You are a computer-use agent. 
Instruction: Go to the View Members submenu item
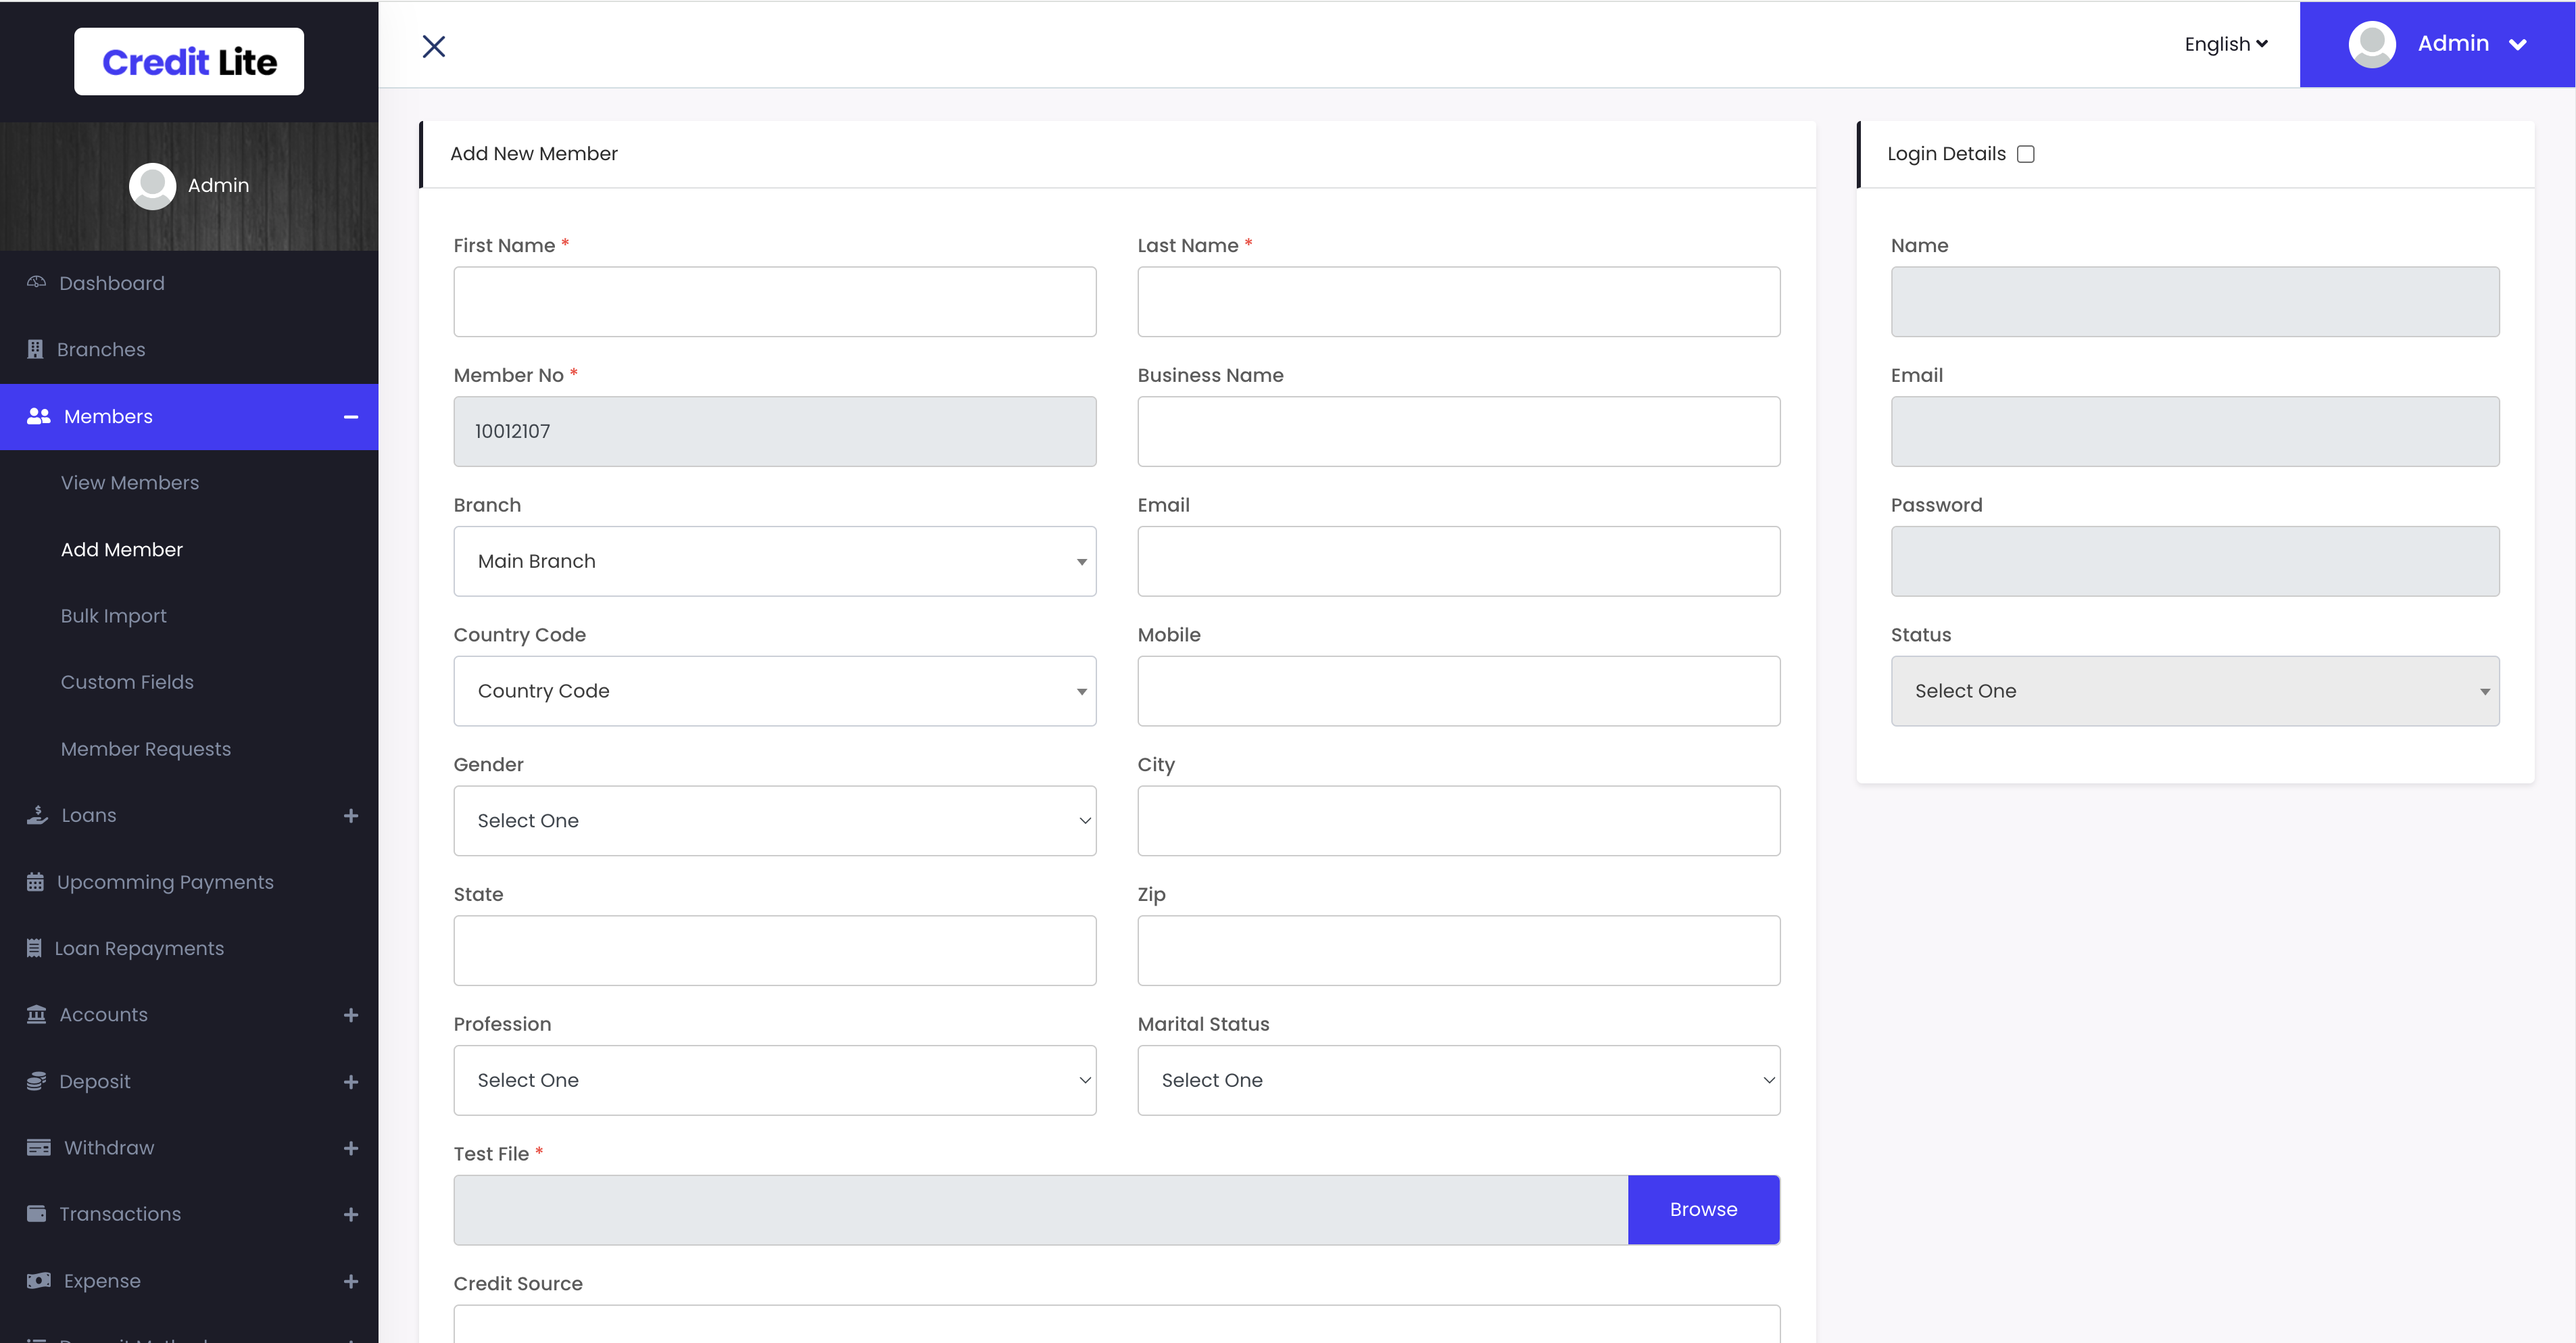[x=130, y=483]
